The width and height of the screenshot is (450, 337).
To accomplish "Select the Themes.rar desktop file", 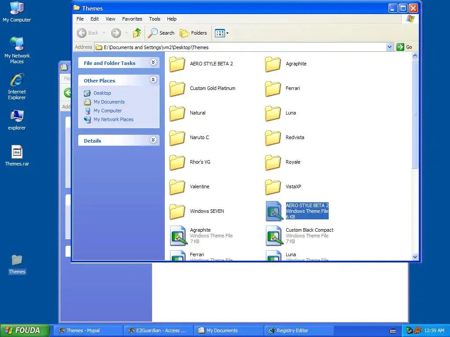I will pyautogui.click(x=17, y=156).
